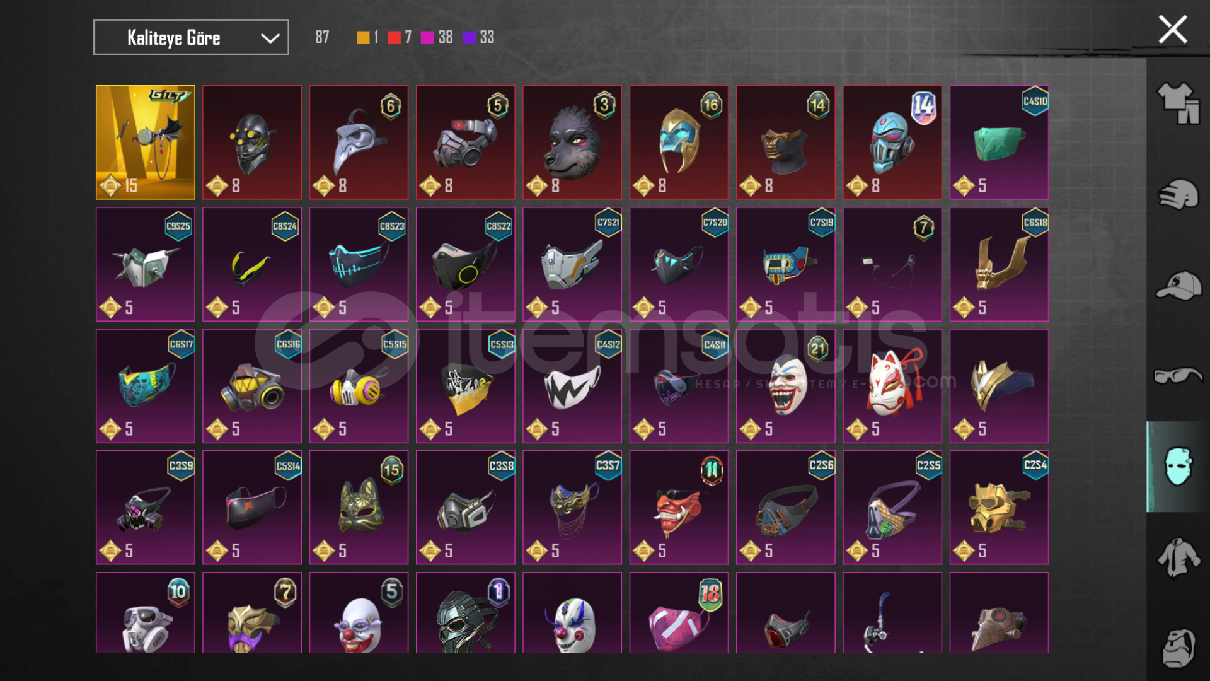
Task: Select the face mask category
Action: tap(1177, 467)
